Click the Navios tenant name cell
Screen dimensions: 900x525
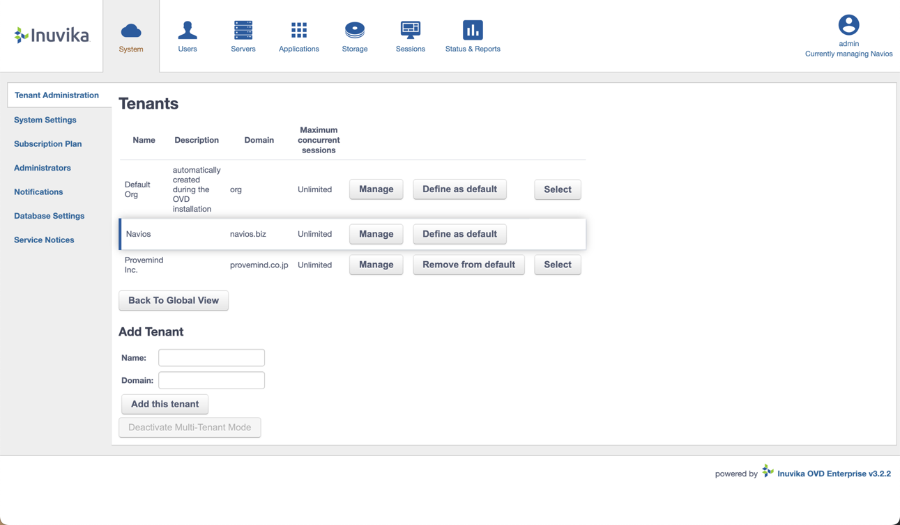[138, 234]
